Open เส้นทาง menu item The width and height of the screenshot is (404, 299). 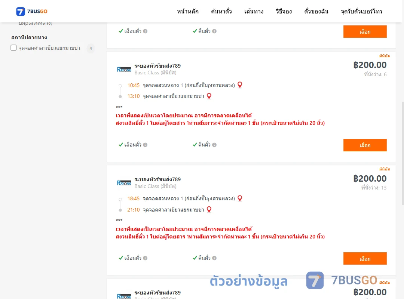tap(254, 11)
